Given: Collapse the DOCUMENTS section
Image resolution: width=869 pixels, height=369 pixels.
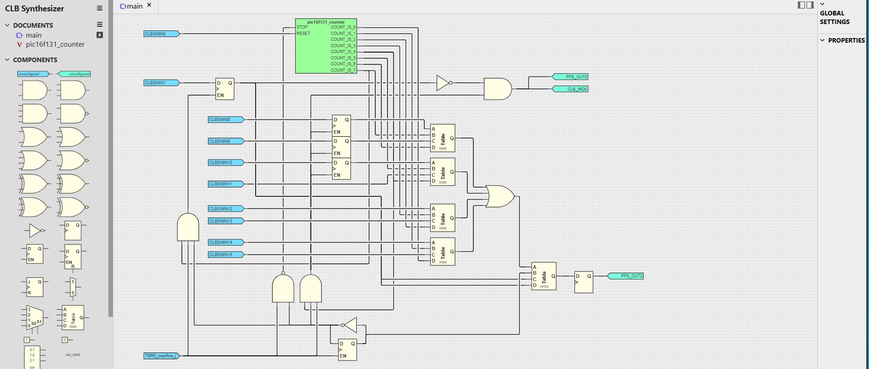Looking at the screenshot, I should 7,25.
